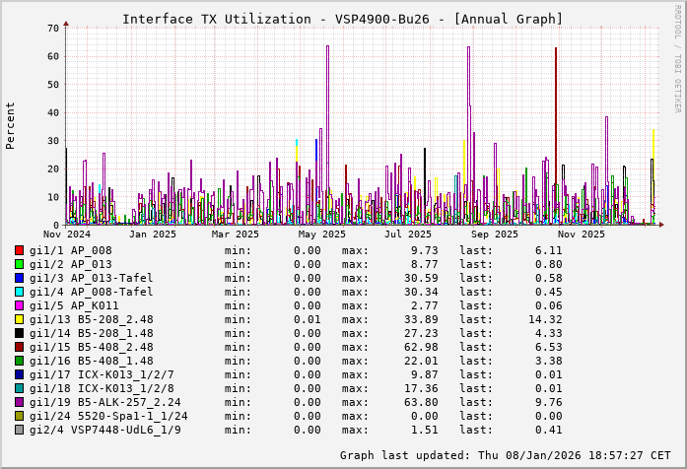Click the Percent y-axis label
This screenshot has height=469, width=687.
(x=11, y=126)
